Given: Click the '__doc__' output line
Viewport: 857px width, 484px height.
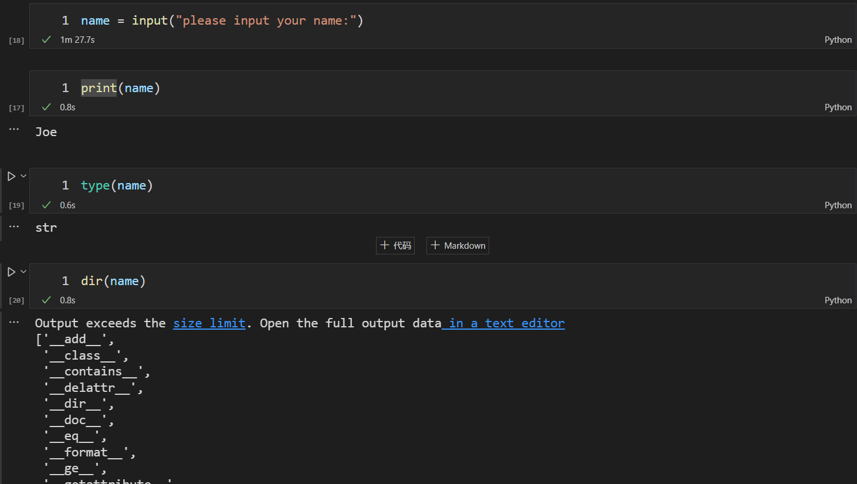Looking at the screenshot, I should click(x=79, y=420).
